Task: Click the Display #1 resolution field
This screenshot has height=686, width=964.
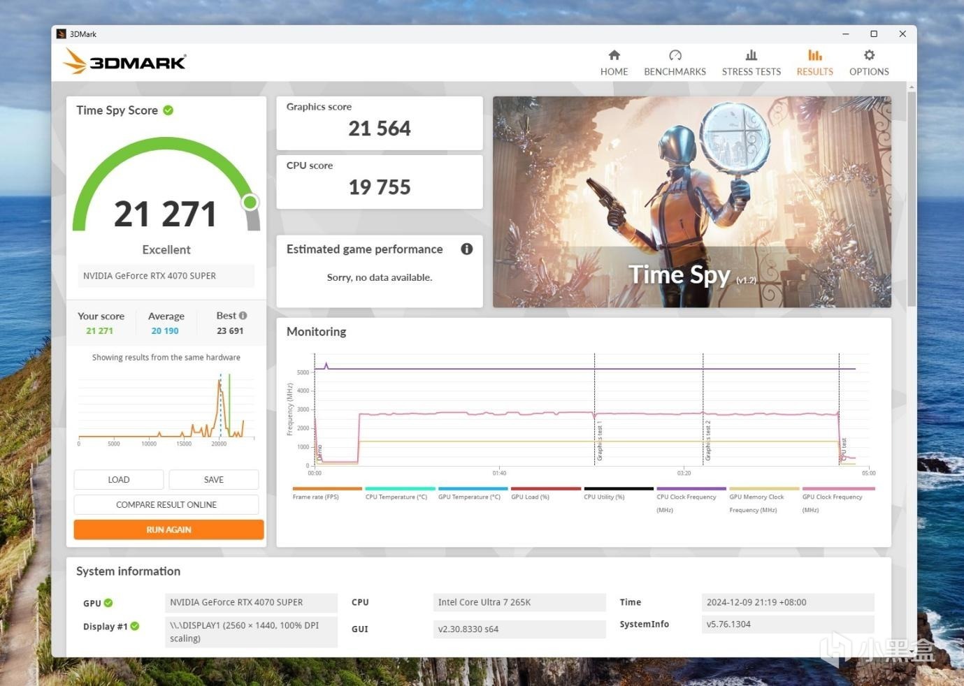Action: [x=251, y=632]
